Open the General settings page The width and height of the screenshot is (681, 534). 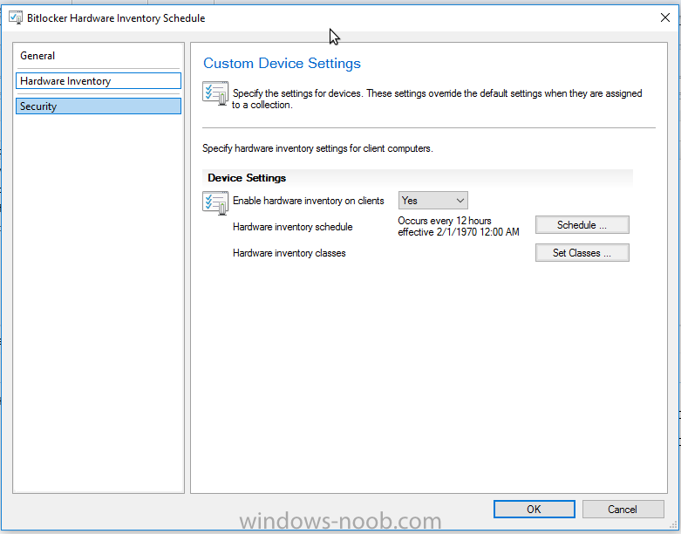coord(99,56)
